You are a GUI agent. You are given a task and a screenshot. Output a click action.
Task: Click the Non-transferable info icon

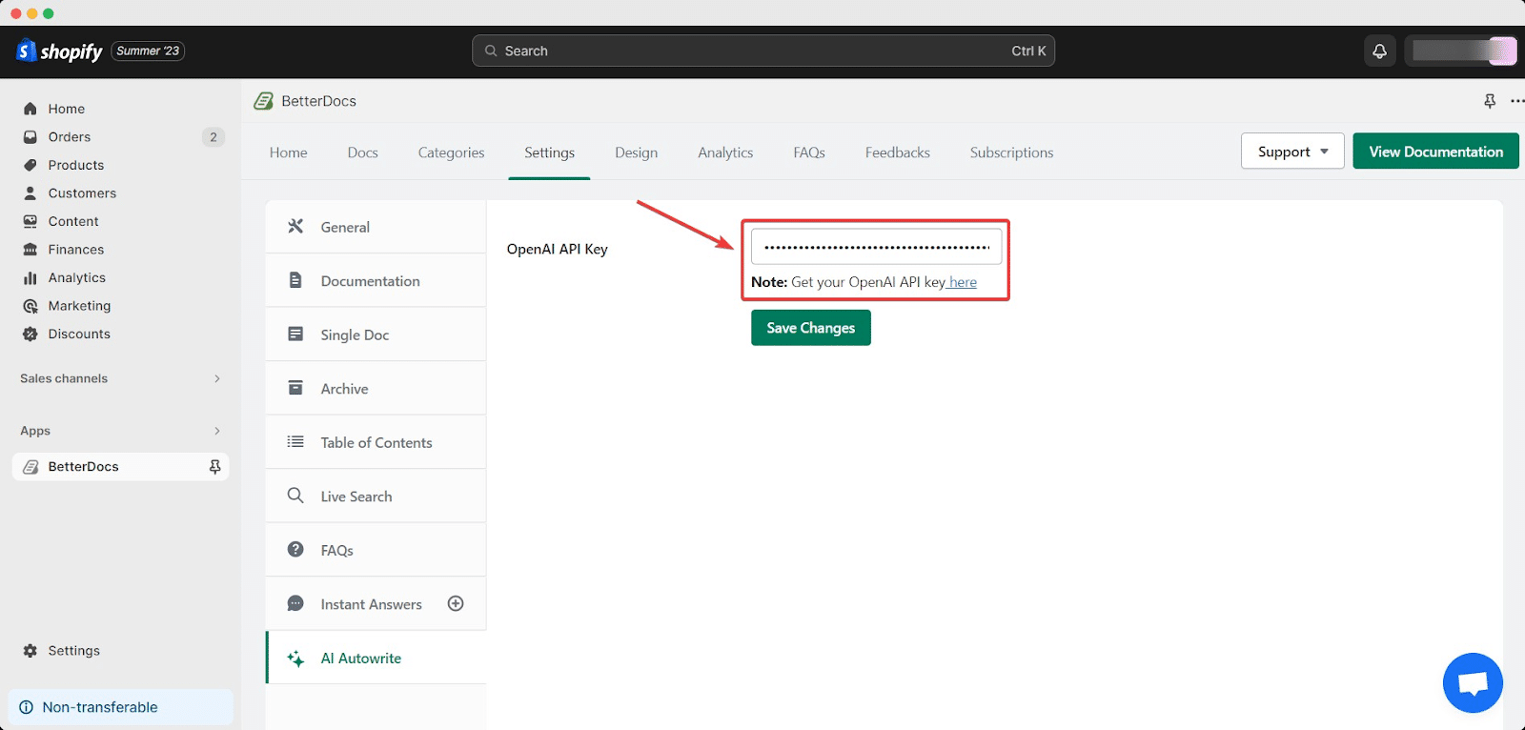pos(27,707)
